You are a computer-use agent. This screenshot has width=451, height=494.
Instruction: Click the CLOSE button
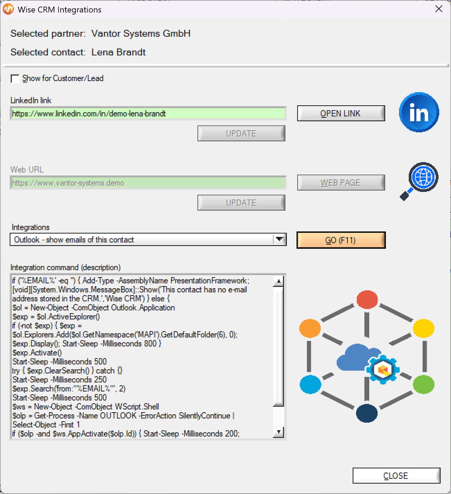coord(396,476)
